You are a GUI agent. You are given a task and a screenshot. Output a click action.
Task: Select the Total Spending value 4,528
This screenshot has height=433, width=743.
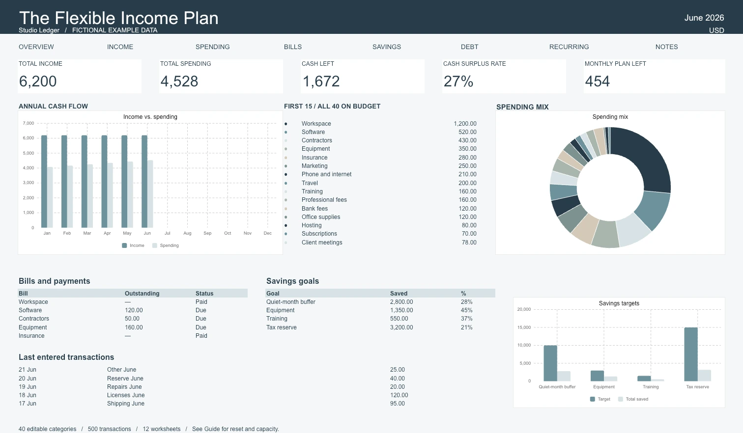pyautogui.click(x=179, y=81)
